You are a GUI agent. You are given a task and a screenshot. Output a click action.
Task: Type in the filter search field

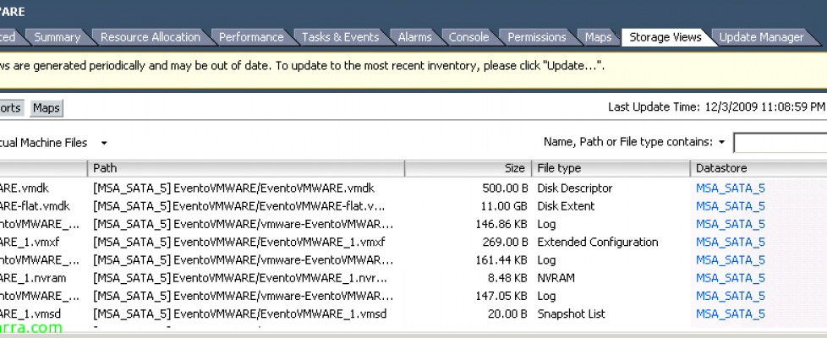coord(780,143)
